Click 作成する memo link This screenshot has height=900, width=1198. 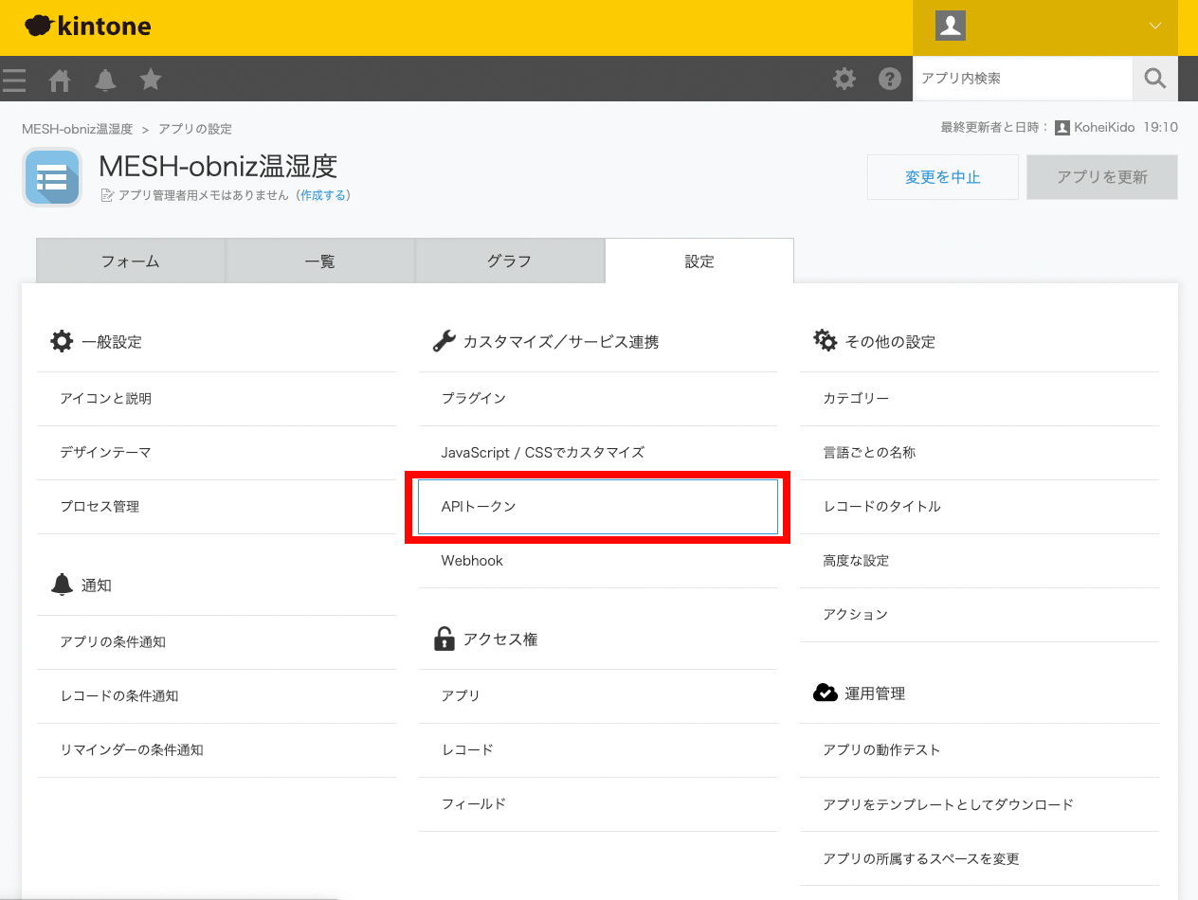[x=323, y=195]
